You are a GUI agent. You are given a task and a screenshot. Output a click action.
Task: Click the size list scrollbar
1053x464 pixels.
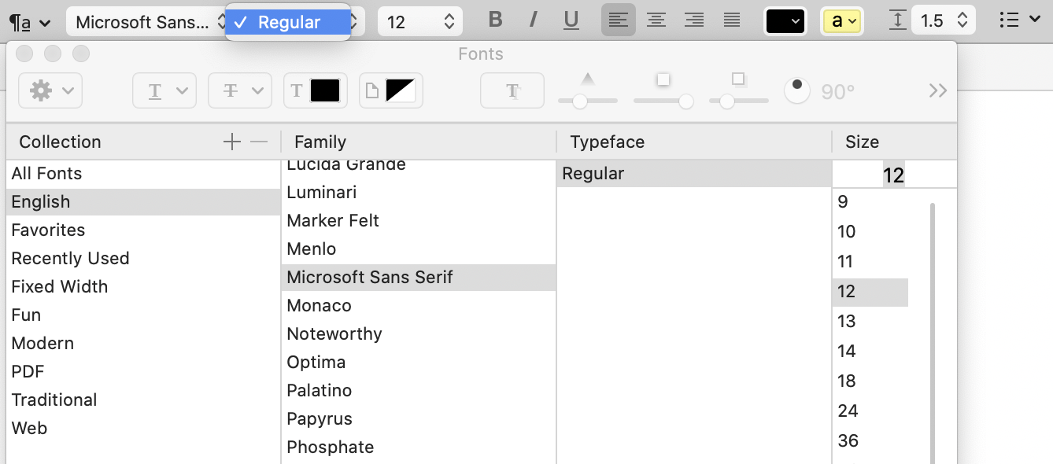click(x=933, y=333)
